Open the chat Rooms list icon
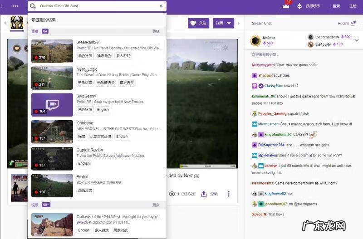Viewport: 363px width, 239px height. 353,24
